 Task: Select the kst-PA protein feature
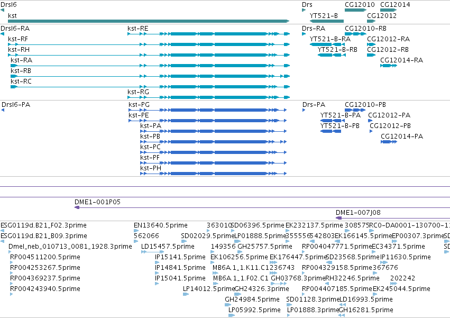pos(214,131)
